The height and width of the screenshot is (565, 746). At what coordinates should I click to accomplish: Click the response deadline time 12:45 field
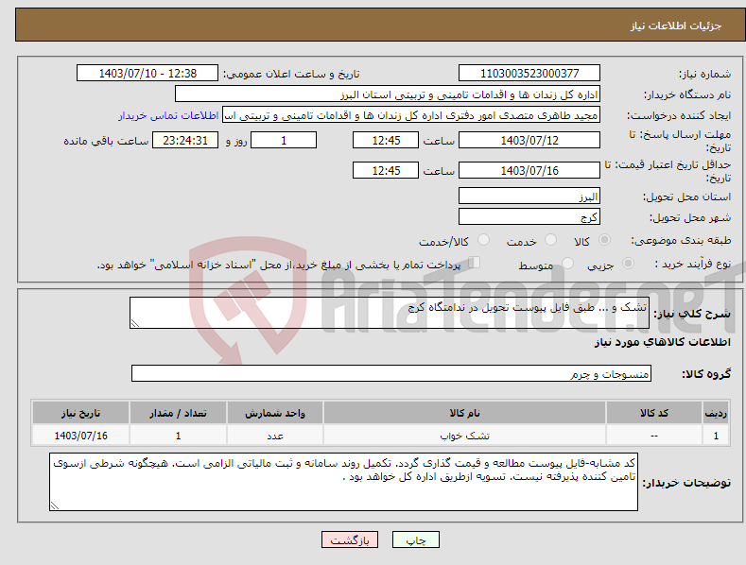[386, 140]
